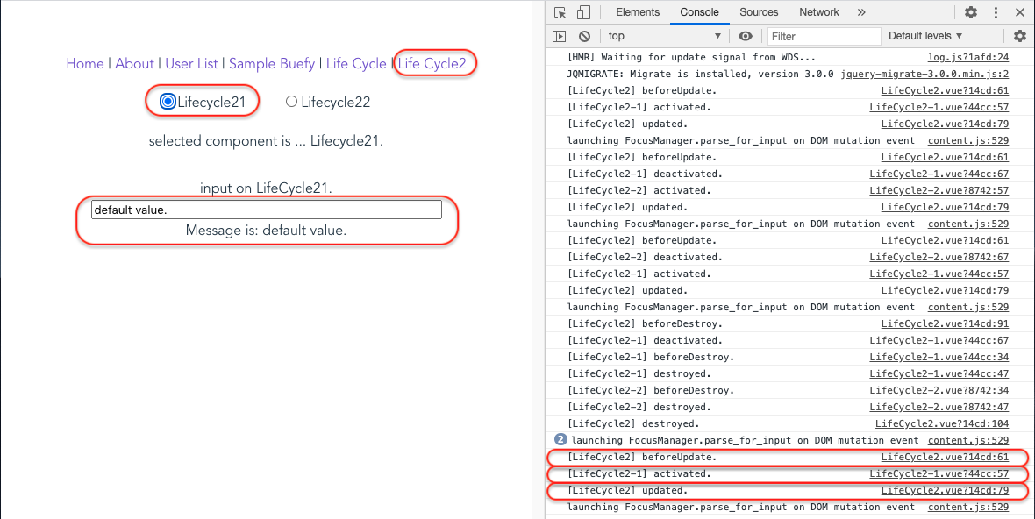
Task: Open console settings gear icon
Action: [1020, 36]
